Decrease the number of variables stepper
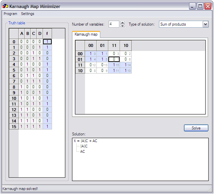This screenshot has height=194, width=214. coord(122,26)
